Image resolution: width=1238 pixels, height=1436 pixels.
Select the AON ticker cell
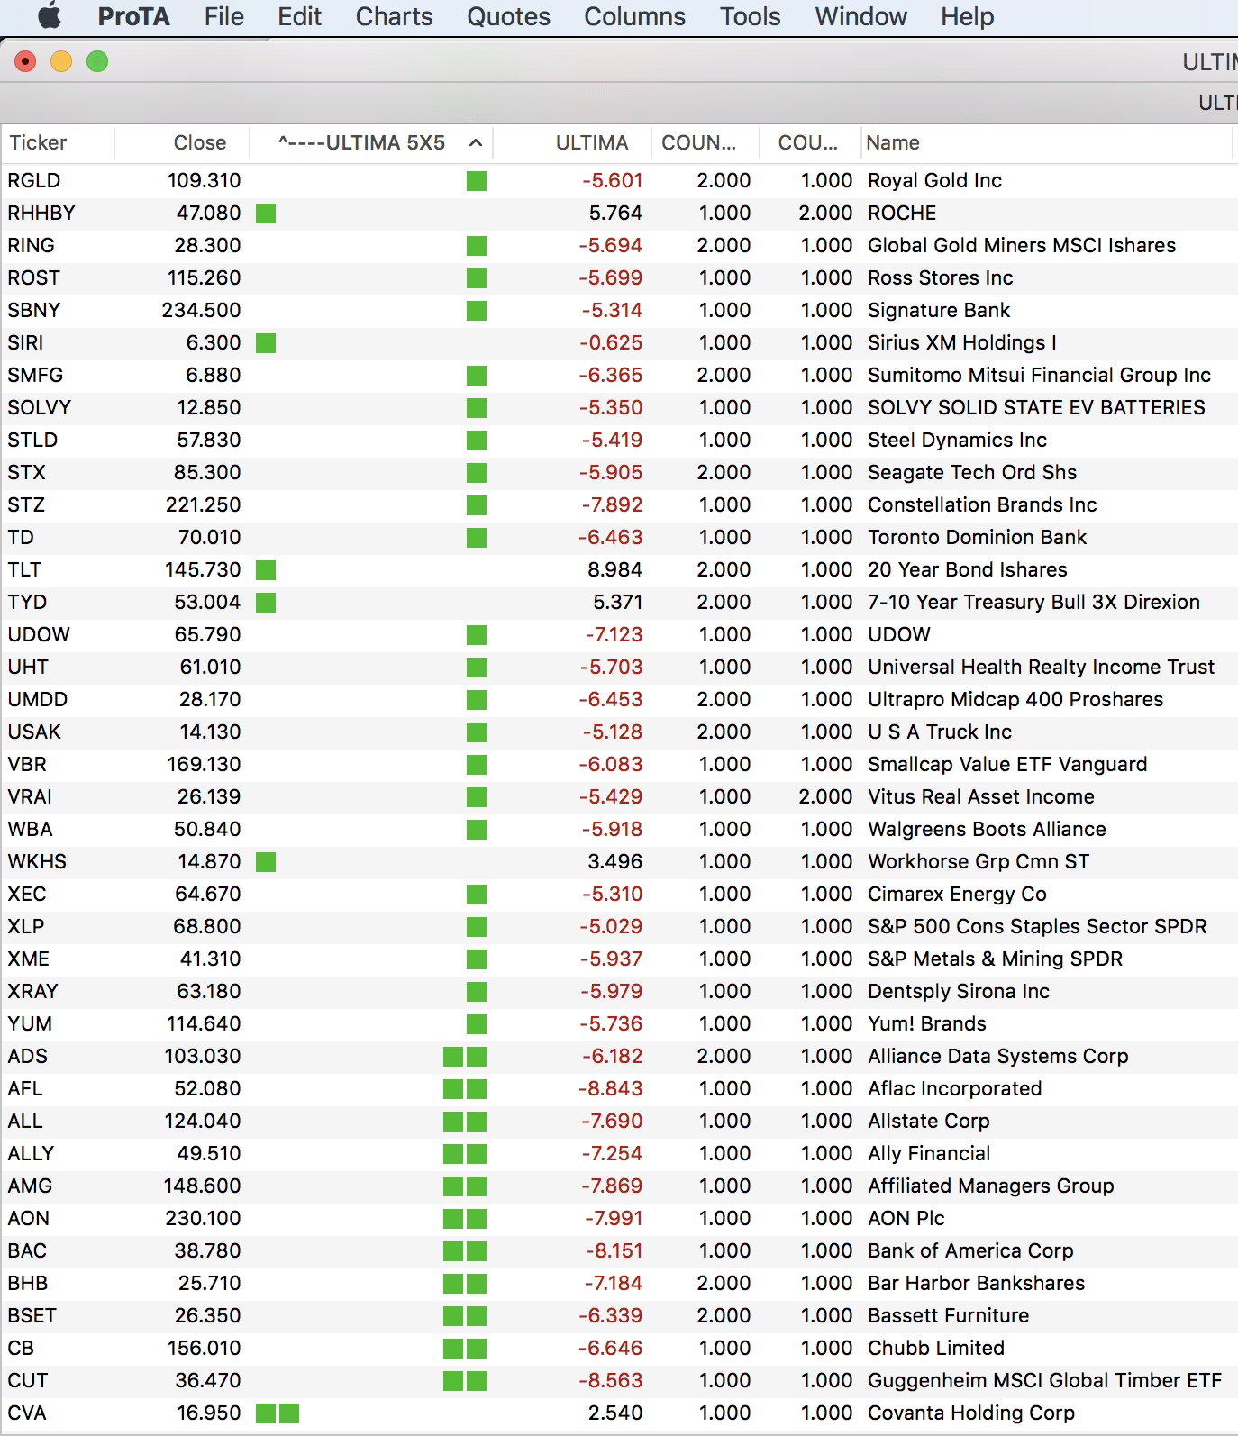(29, 1218)
